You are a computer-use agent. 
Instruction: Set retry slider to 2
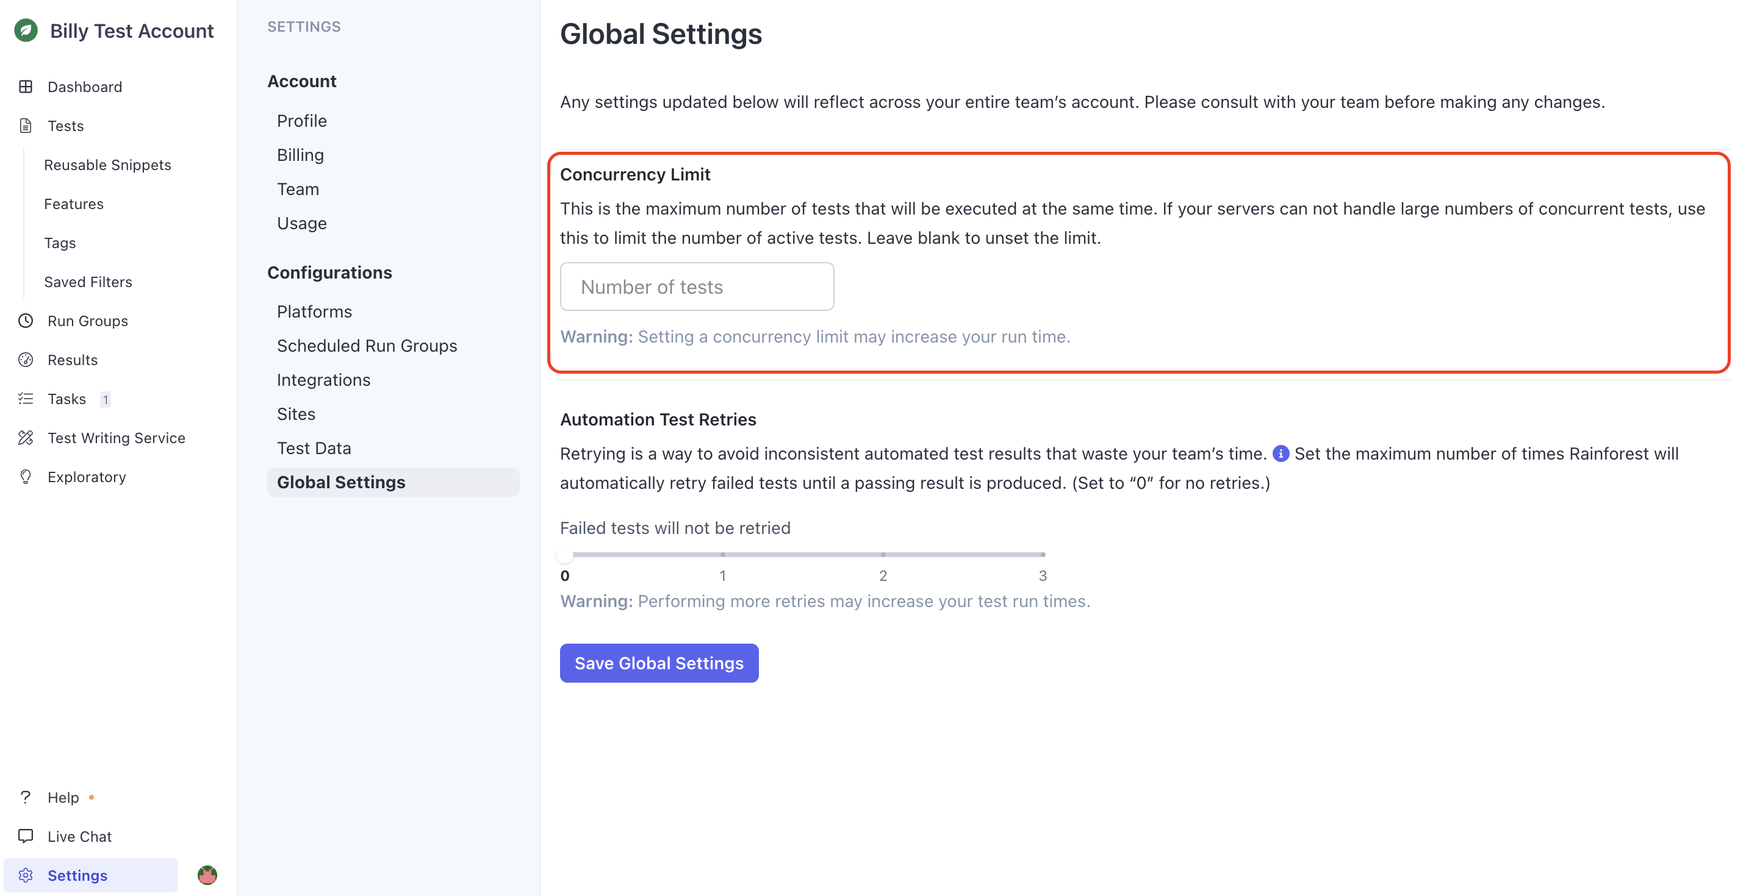[883, 555]
